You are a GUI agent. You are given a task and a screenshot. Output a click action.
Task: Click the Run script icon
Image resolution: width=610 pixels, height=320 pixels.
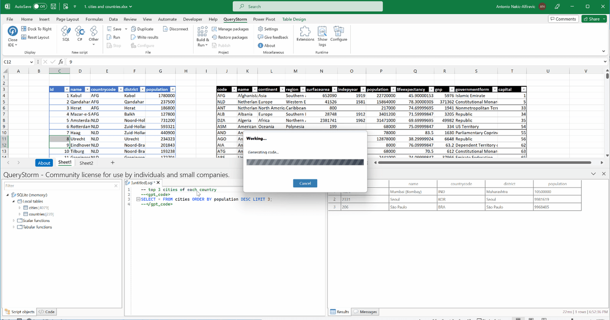109,37
